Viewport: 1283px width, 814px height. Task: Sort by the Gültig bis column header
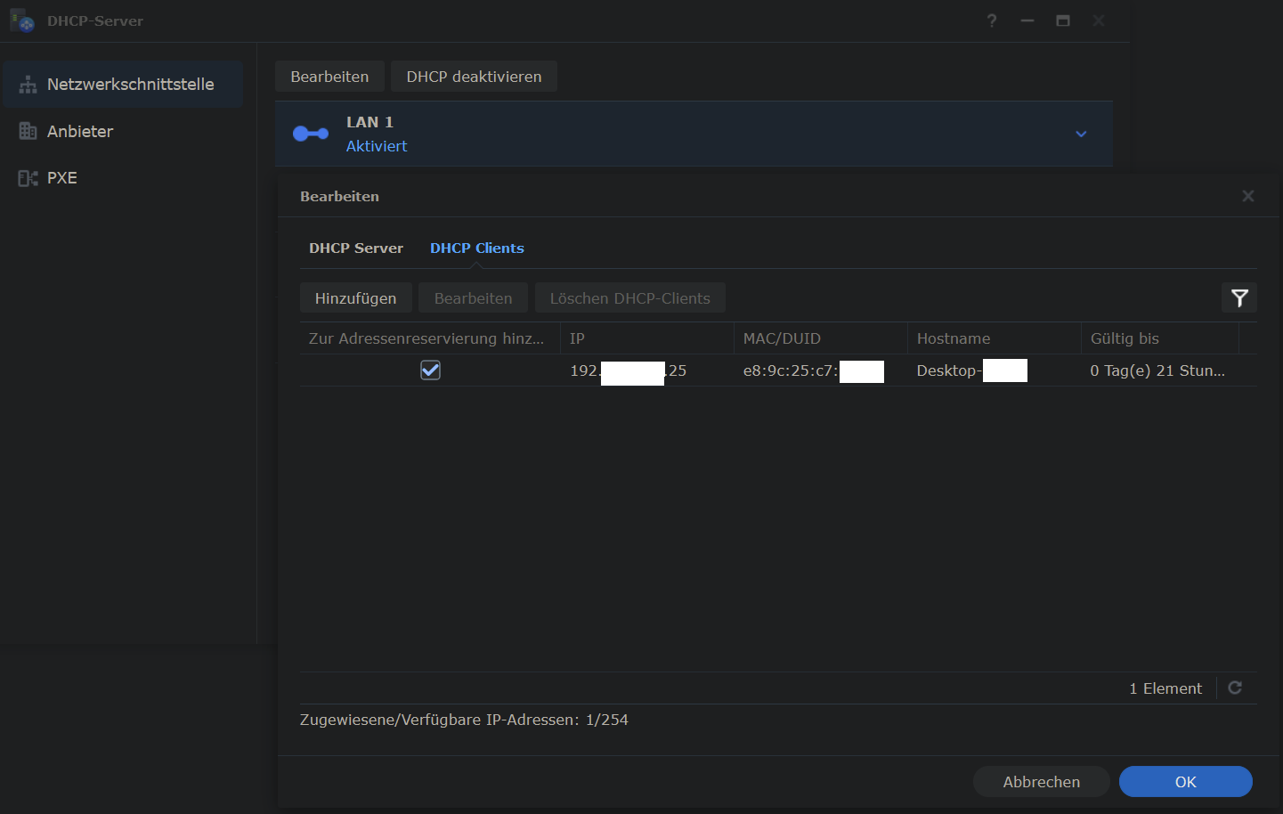tap(1159, 338)
